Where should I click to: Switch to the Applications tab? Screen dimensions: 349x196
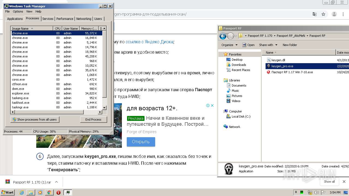click(x=15, y=19)
